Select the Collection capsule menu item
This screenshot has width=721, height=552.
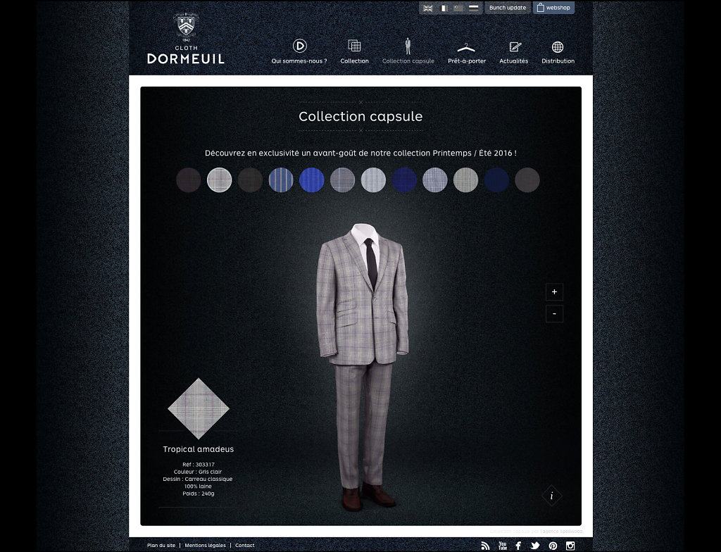tap(408, 51)
